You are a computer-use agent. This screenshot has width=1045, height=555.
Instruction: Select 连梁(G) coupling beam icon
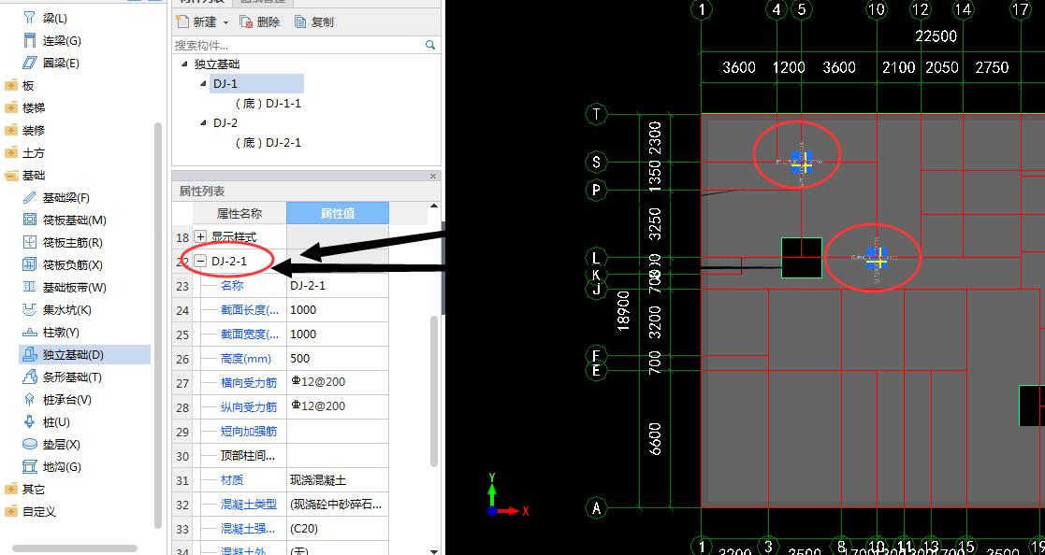coord(29,40)
